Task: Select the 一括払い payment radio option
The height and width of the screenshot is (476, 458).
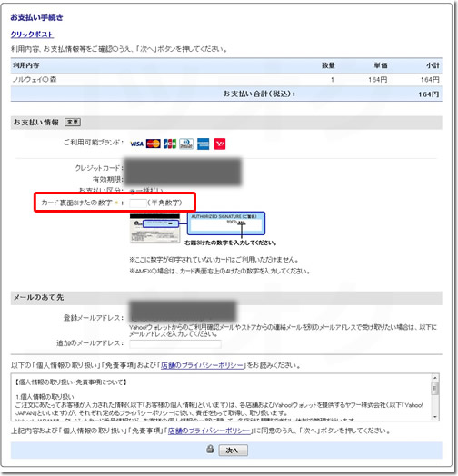Action: (133, 191)
